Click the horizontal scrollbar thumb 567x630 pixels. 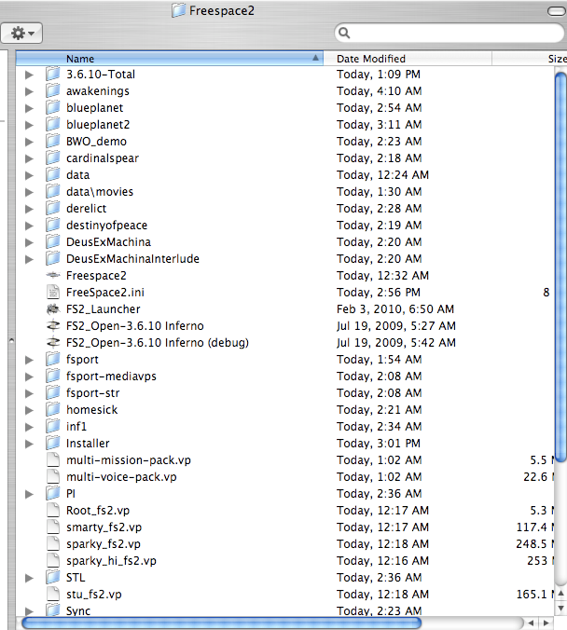pyautogui.click(x=222, y=623)
